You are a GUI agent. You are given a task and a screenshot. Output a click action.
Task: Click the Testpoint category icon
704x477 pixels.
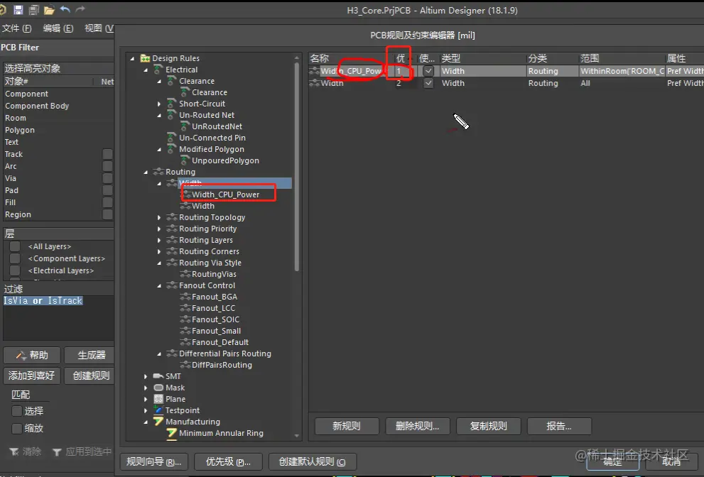(x=158, y=410)
